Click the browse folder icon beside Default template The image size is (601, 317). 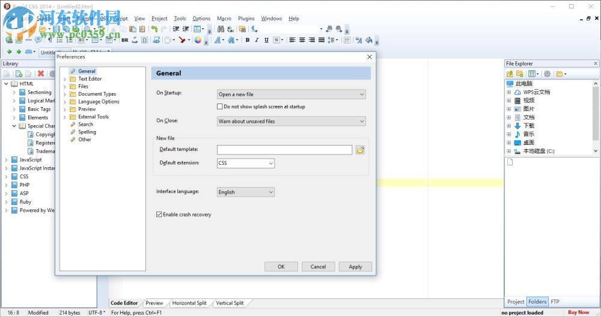pyautogui.click(x=360, y=150)
